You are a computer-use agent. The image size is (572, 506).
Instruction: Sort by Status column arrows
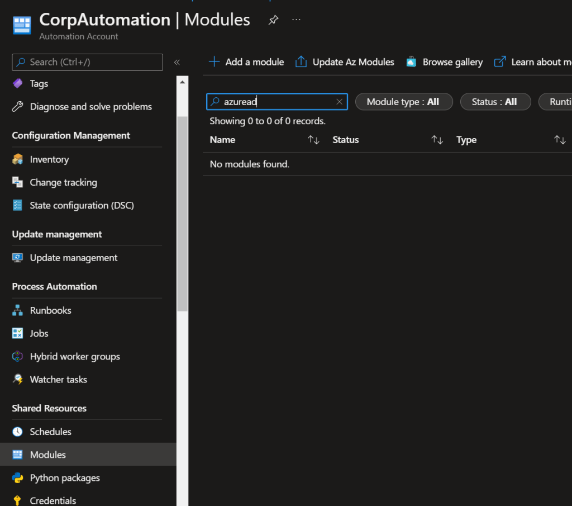tap(437, 140)
